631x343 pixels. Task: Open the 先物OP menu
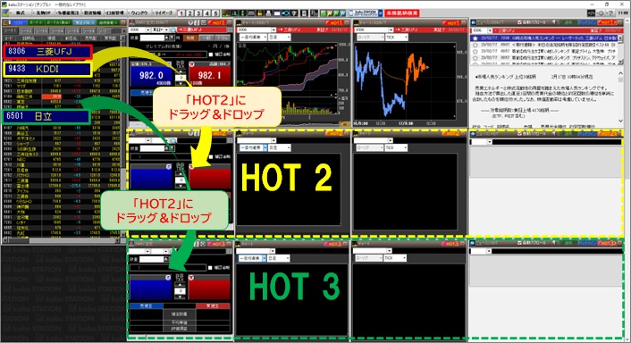click(44, 13)
